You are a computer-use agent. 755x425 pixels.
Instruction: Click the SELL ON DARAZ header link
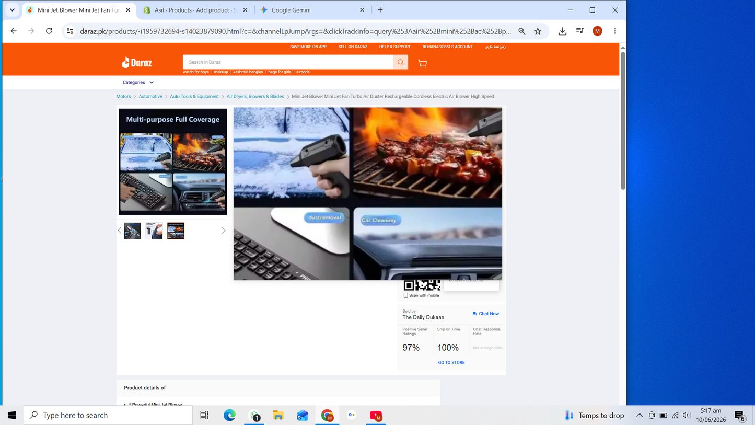point(353,47)
